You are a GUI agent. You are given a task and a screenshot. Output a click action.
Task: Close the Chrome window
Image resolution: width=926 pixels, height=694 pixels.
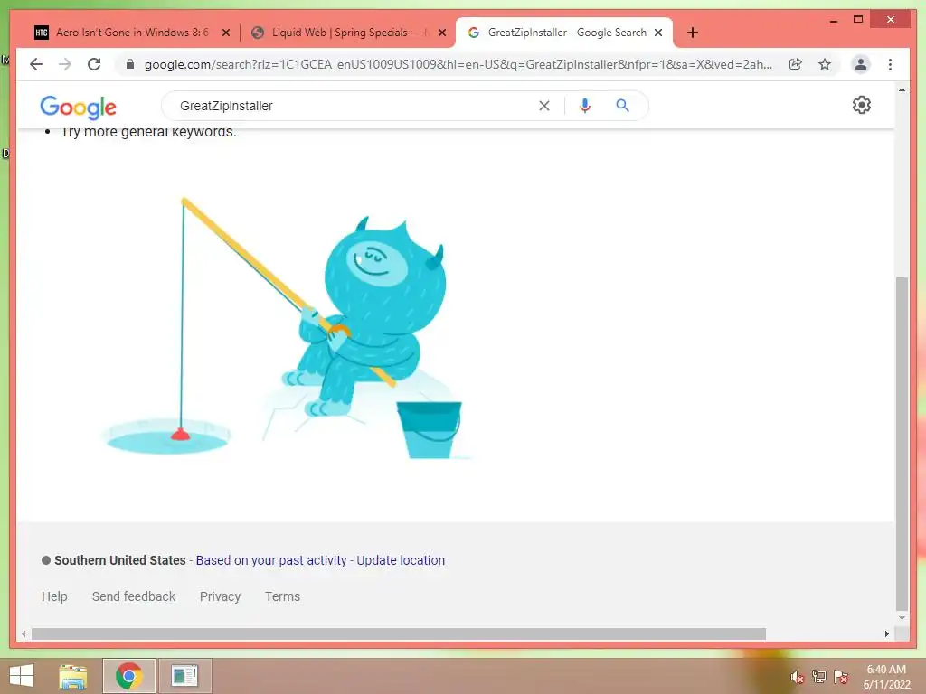891,20
